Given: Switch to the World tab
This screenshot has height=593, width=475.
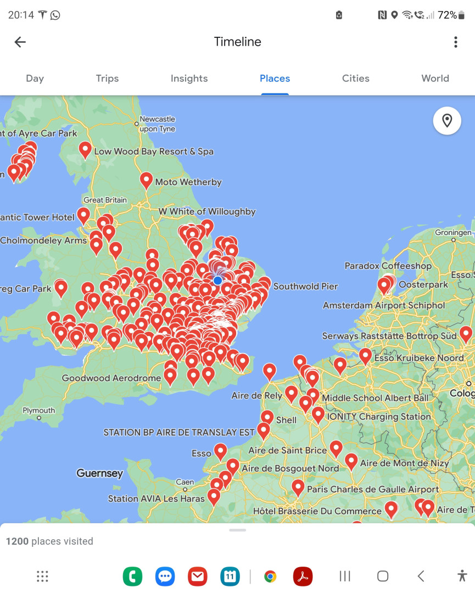Looking at the screenshot, I should point(435,79).
